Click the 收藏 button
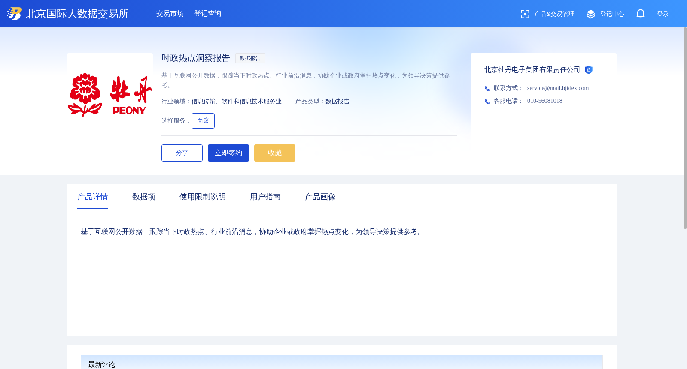The height and width of the screenshot is (369, 687). pyautogui.click(x=275, y=153)
